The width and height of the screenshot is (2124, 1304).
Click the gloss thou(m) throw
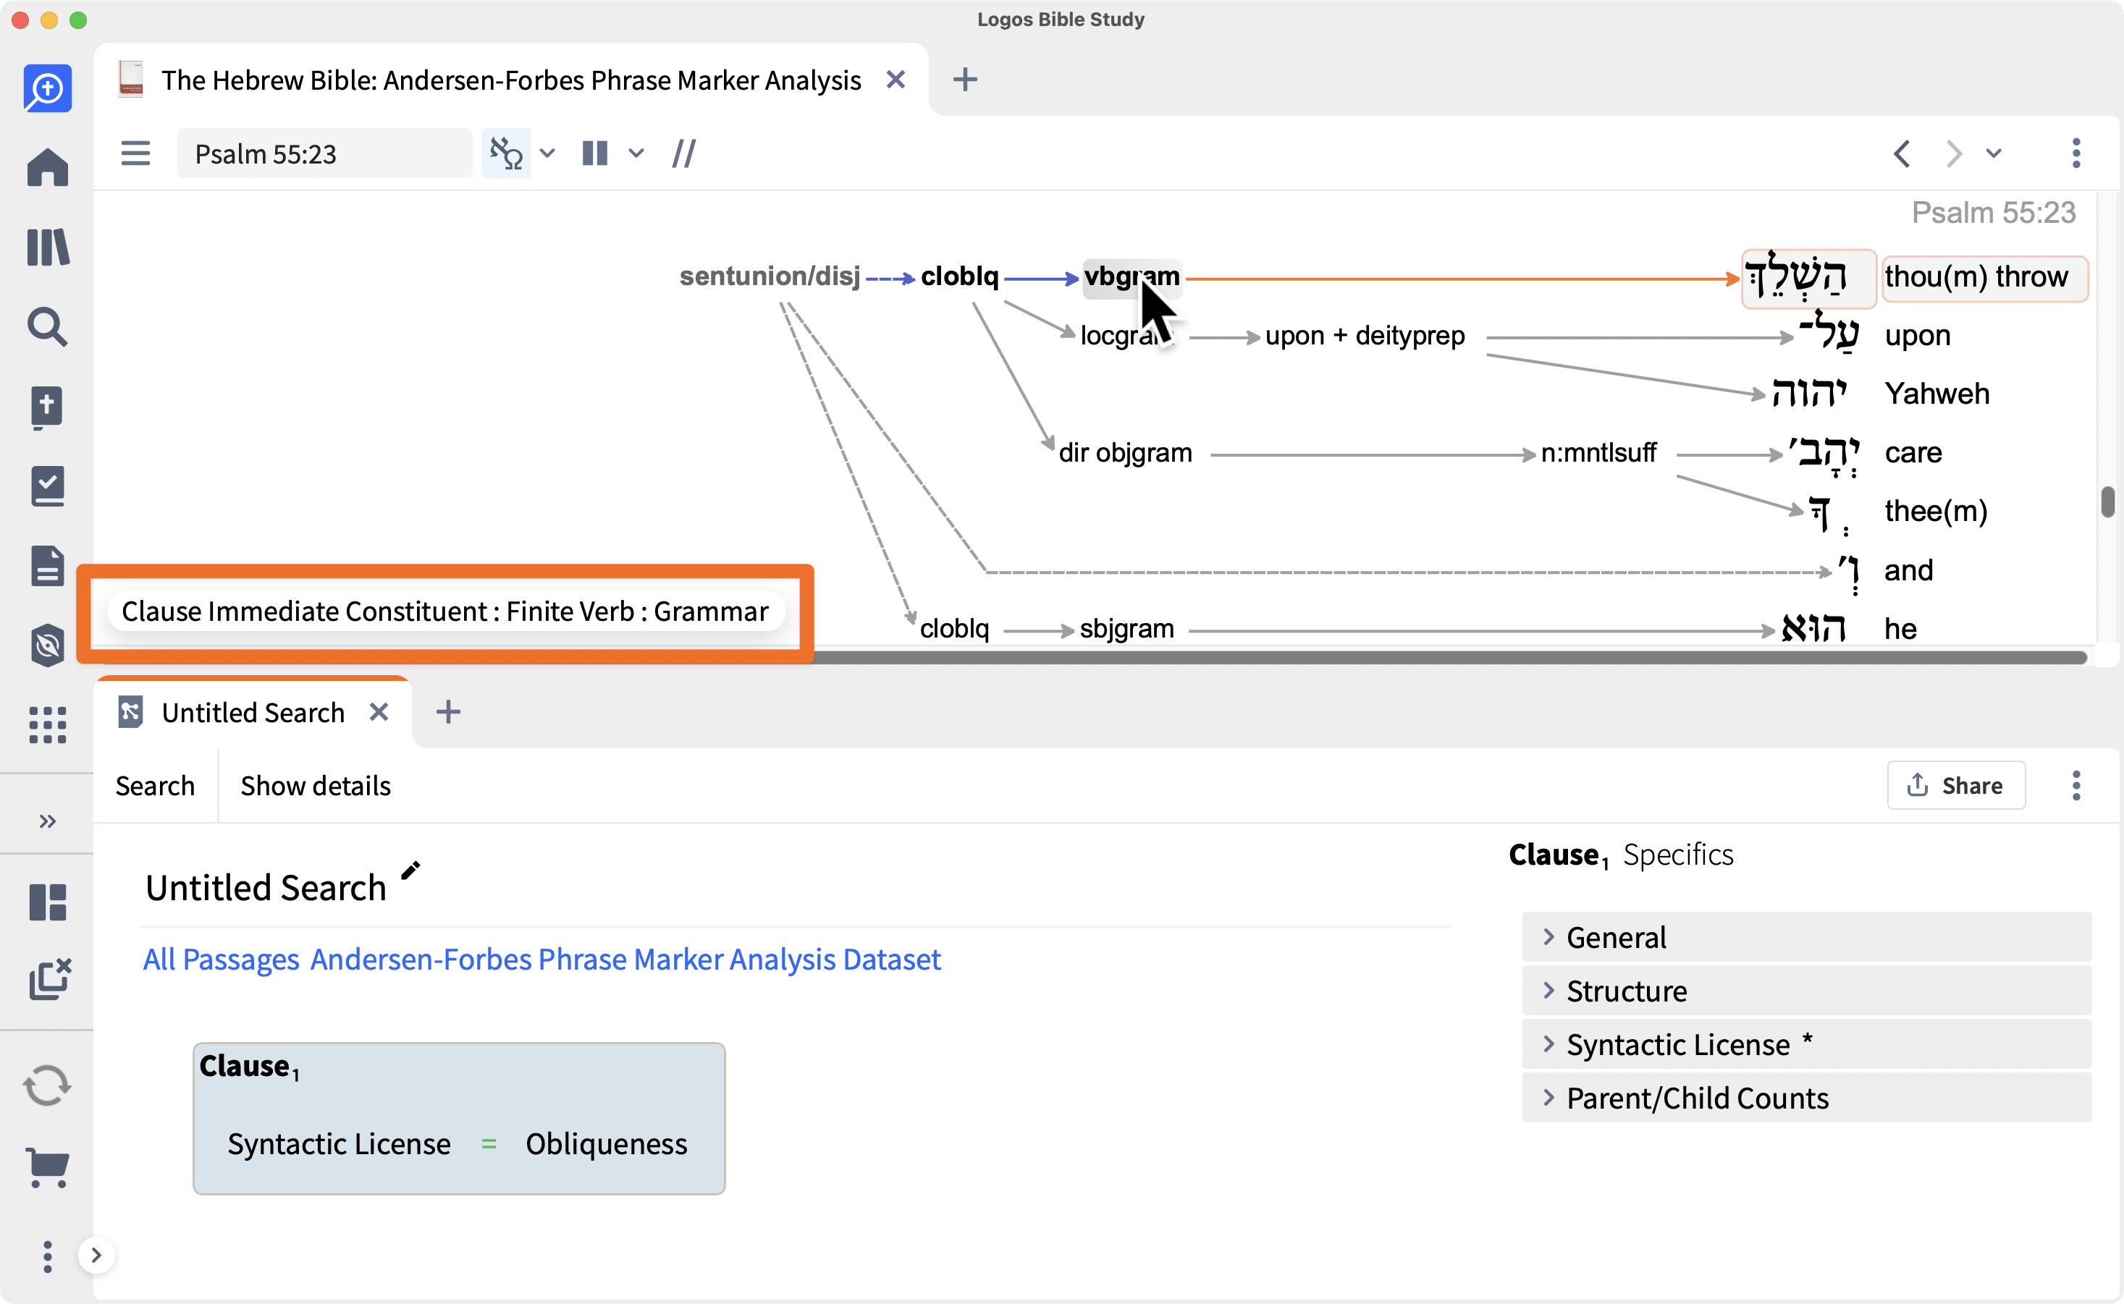1984,277
